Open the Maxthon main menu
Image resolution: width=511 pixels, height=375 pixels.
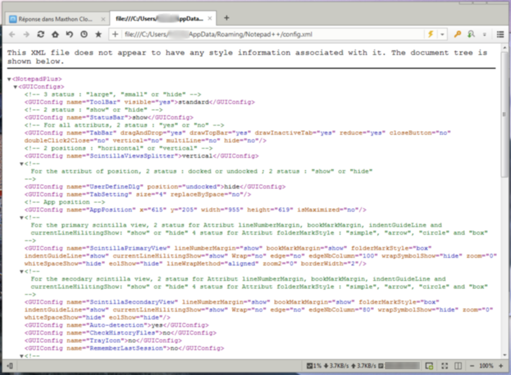pyautogui.click(x=500, y=34)
